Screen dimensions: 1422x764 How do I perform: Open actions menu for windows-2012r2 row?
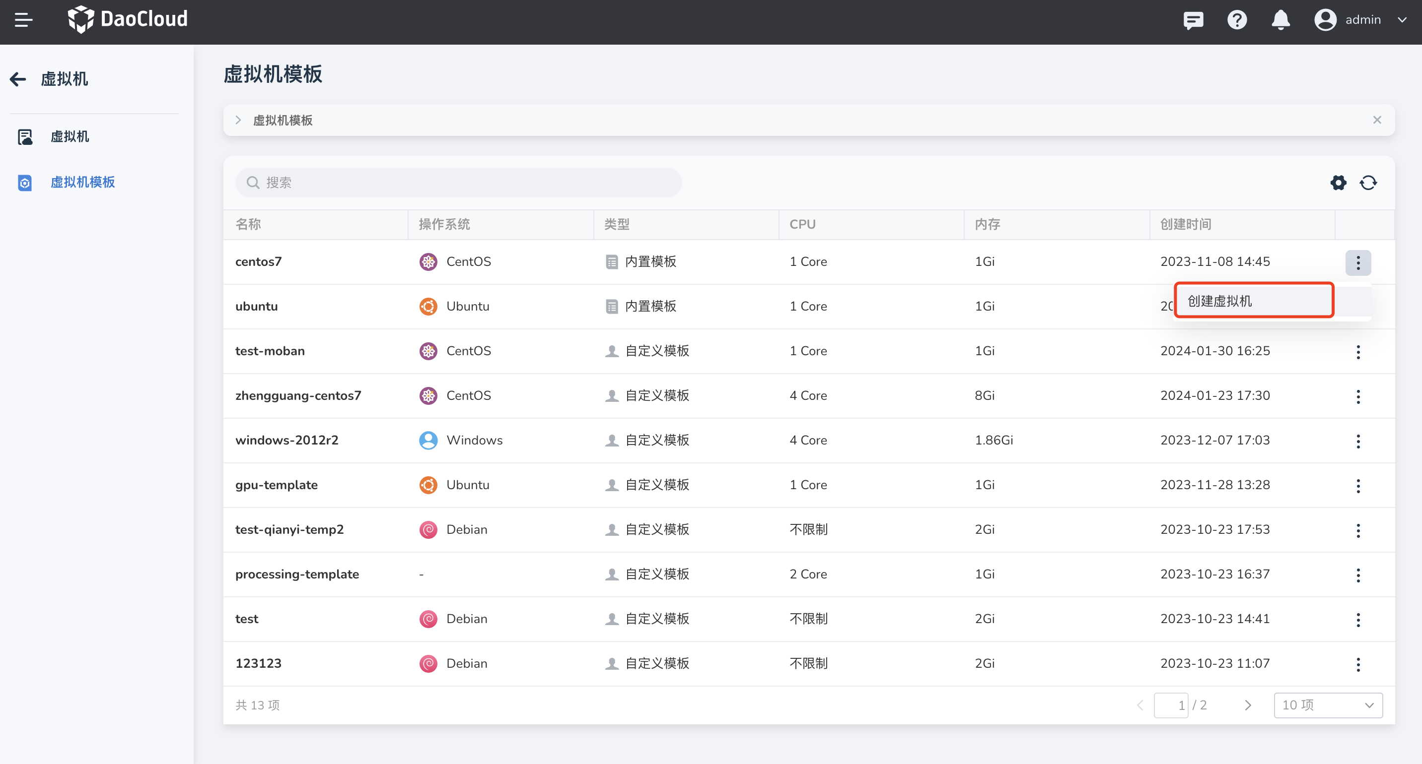click(1357, 442)
